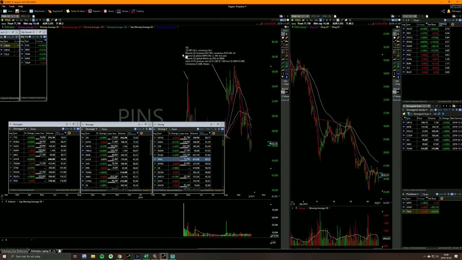Switch to the PINS-1M chart tab
The width and height of the screenshot is (462, 260).
(327, 16)
